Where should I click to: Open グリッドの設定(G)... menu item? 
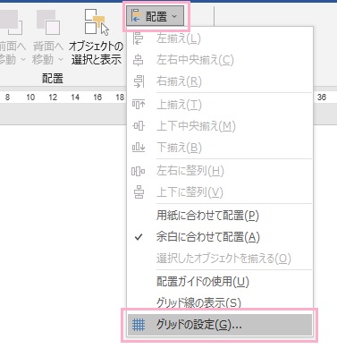(220, 325)
